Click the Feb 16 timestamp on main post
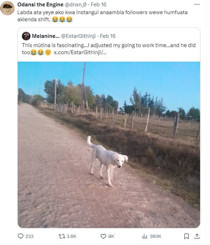Viewport: 210px width, 245px height. coord(98,5)
